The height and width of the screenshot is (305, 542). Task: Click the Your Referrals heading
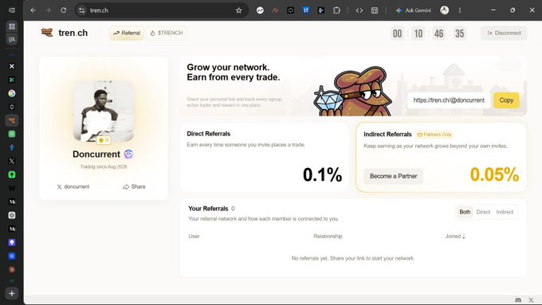click(208, 209)
